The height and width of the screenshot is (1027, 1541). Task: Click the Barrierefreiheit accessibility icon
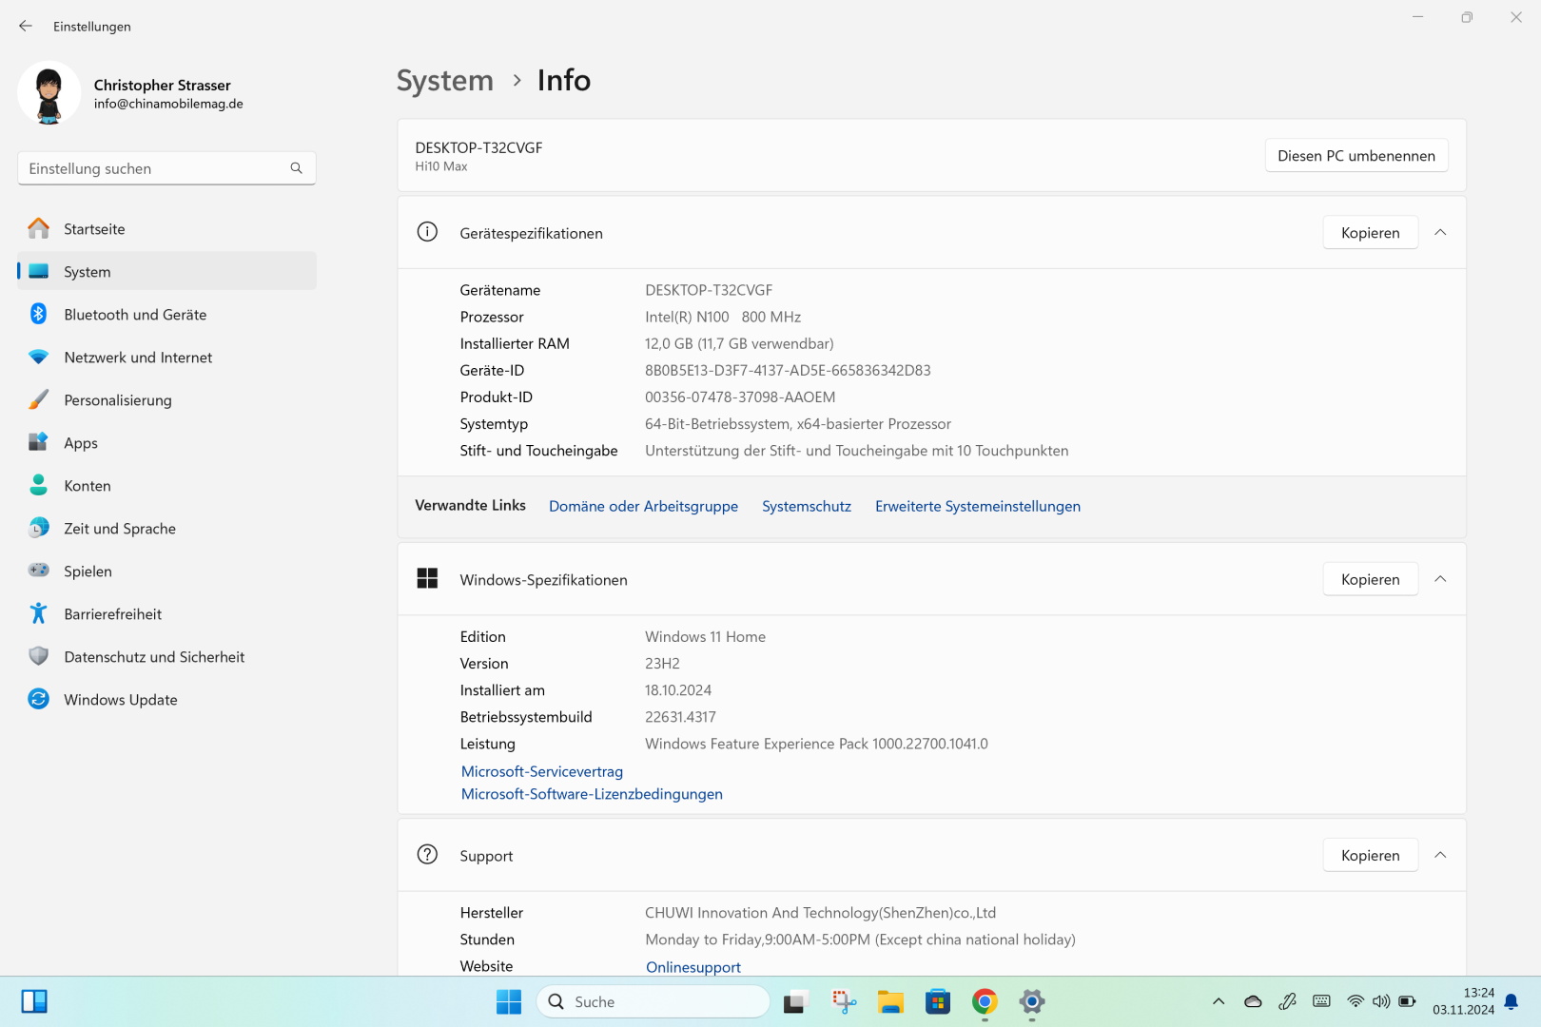pyautogui.click(x=38, y=613)
